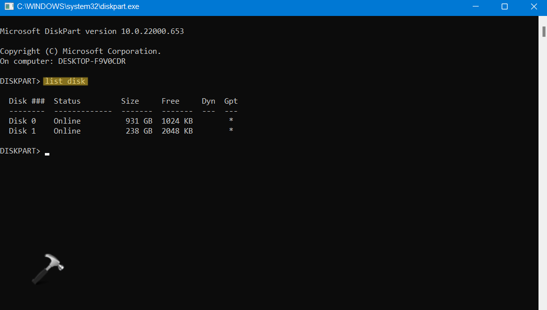Click the diskpart window icon in title bar
The height and width of the screenshot is (310, 547).
(x=9, y=6)
